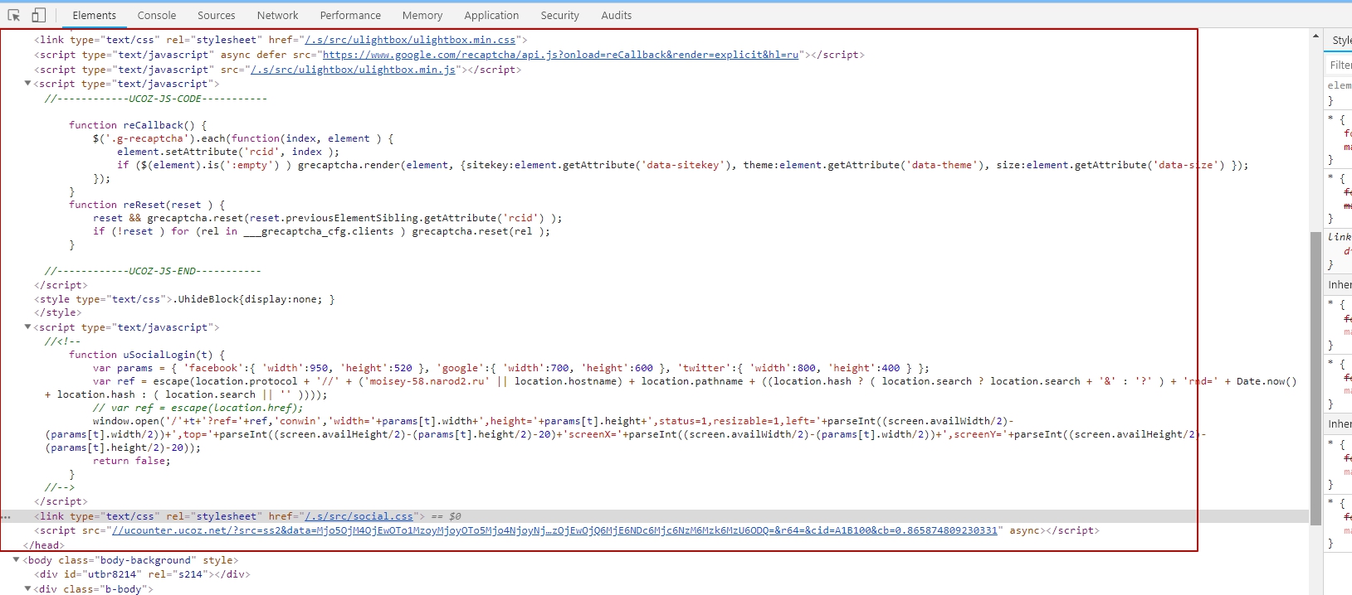The height and width of the screenshot is (595, 1352).
Task: Toggle the device toolbar icon
Action: pyautogui.click(x=39, y=15)
